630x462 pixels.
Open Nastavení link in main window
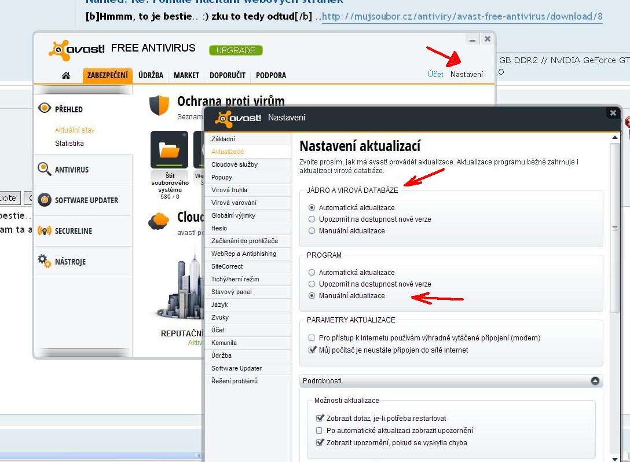click(x=467, y=74)
